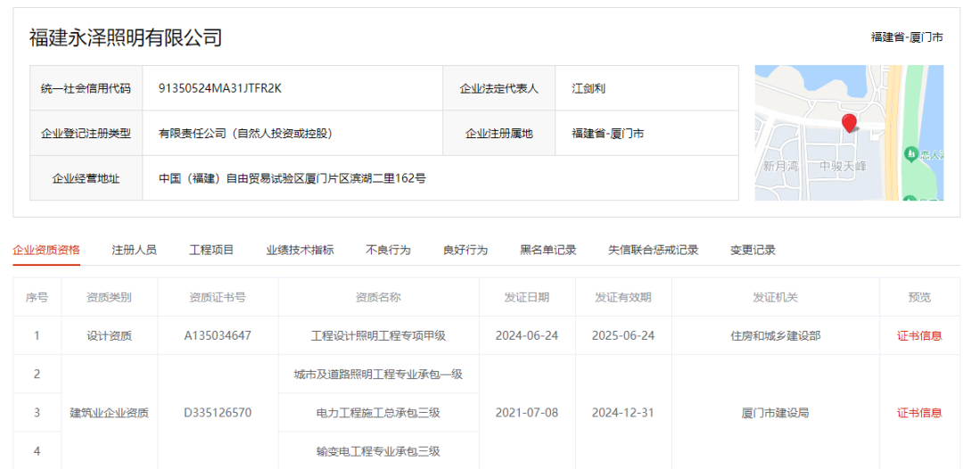Click legal representative name 江剑利

point(589,88)
